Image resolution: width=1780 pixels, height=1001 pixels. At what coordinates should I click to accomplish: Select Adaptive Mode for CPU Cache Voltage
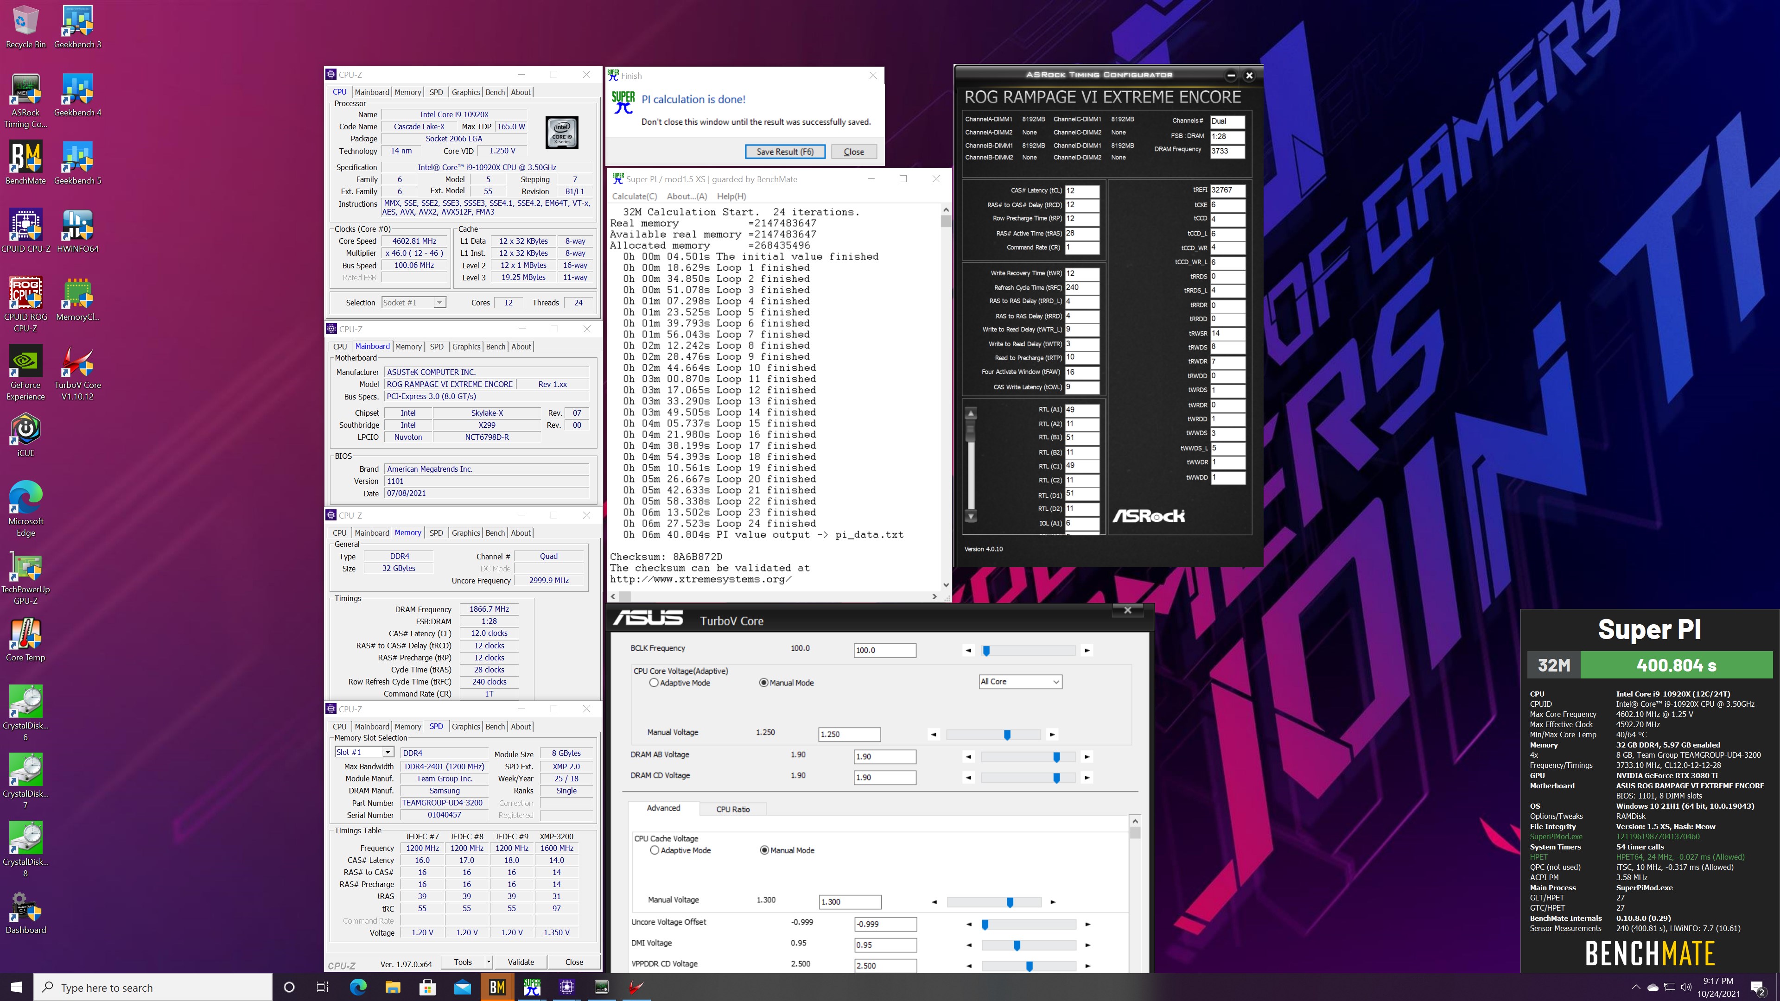654,850
